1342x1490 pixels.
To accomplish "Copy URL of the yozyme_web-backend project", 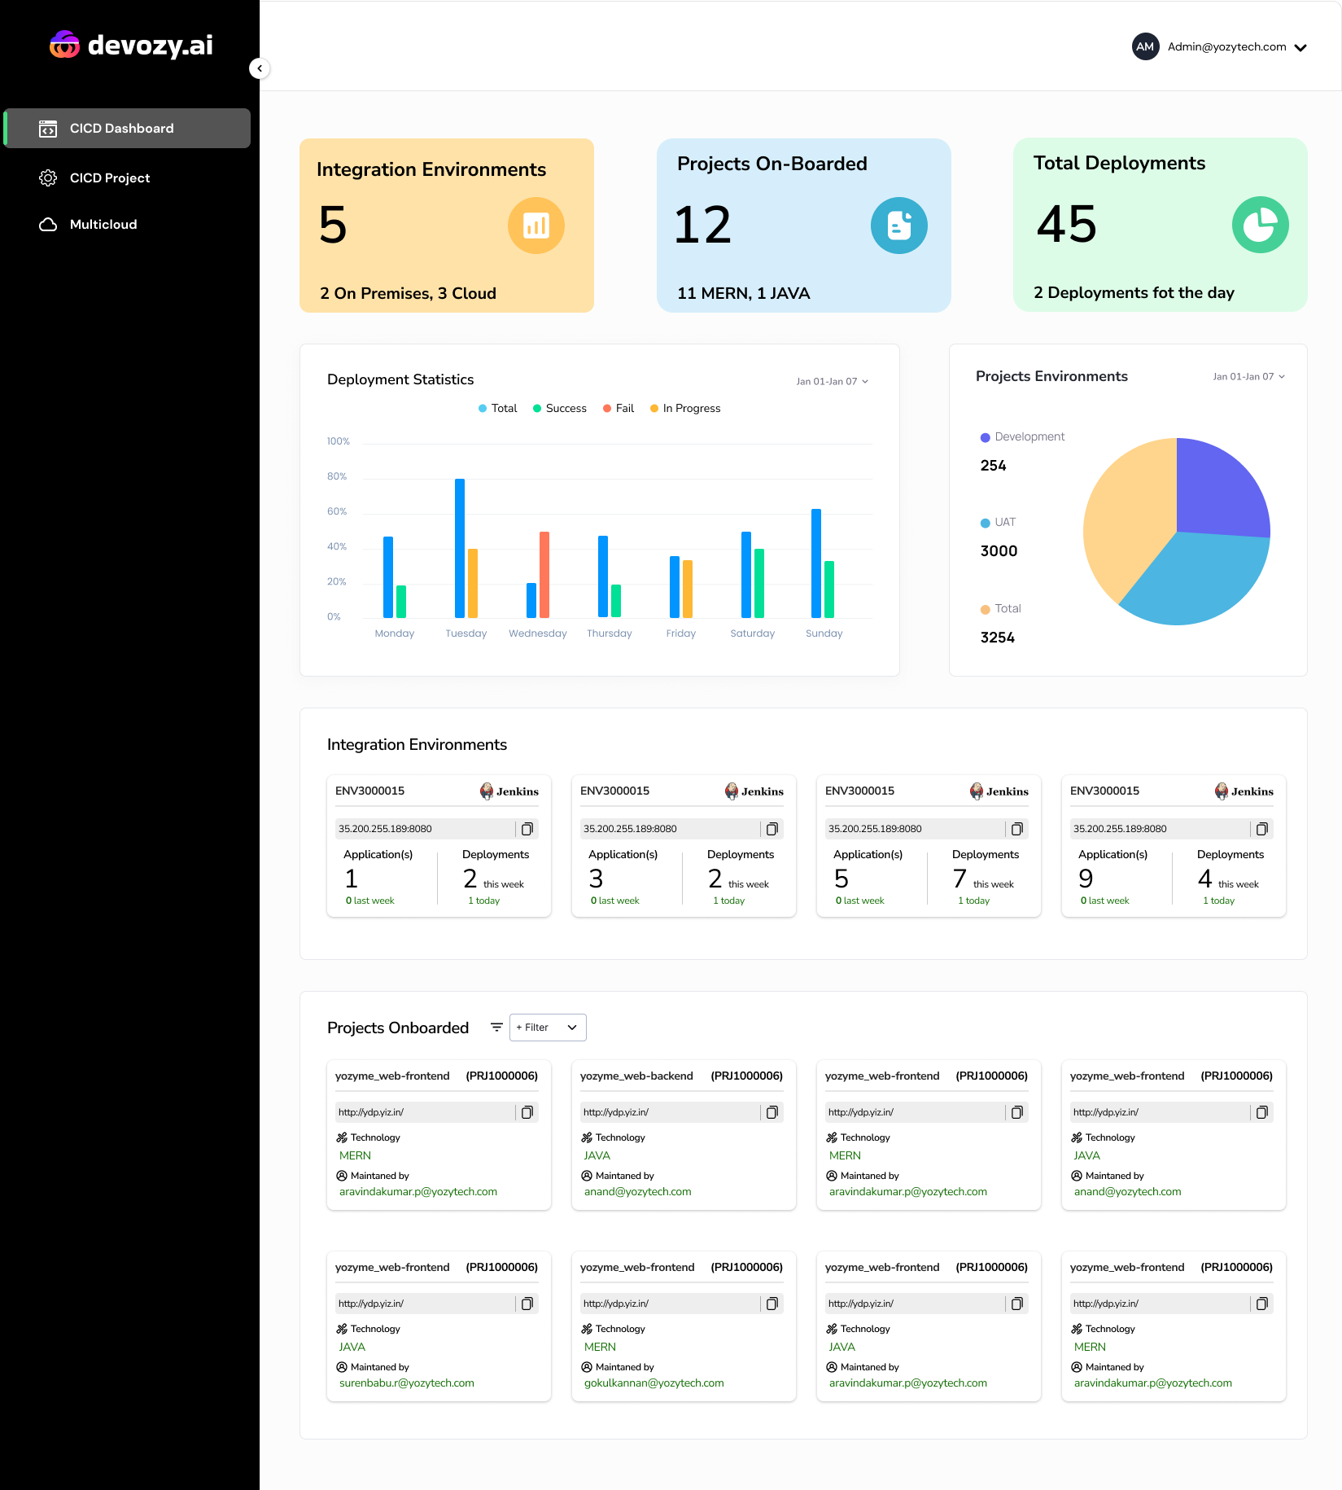I will point(772,1112).
